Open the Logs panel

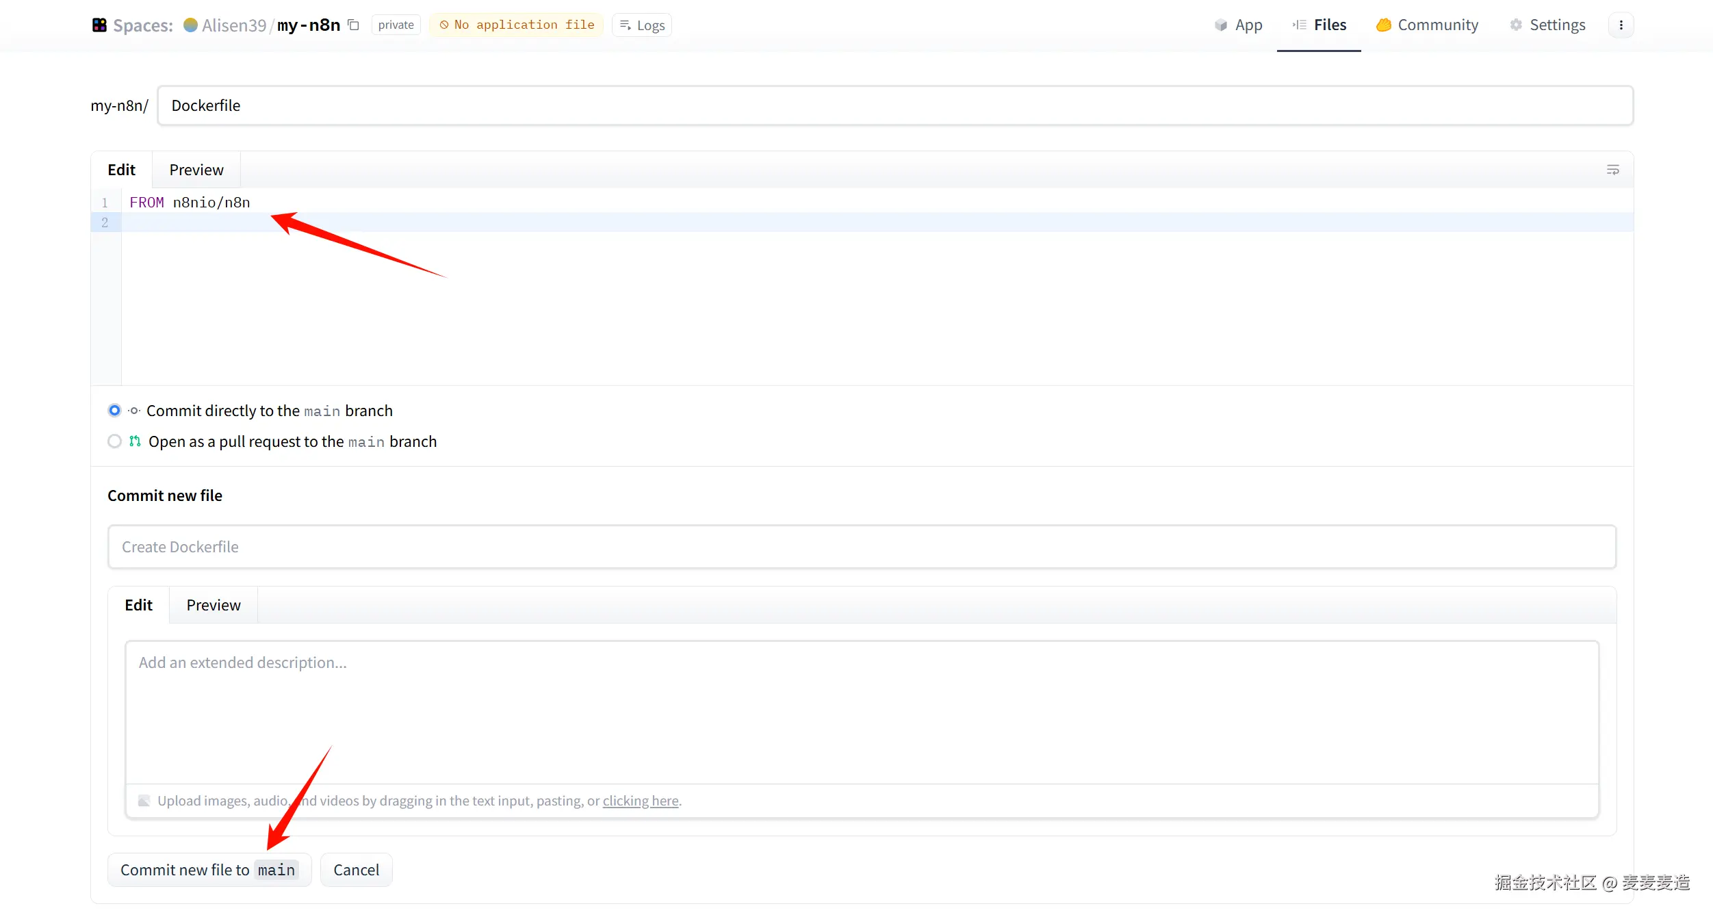(x=642, y=25)
